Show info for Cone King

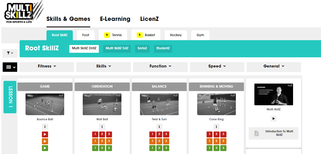(216, 127)
